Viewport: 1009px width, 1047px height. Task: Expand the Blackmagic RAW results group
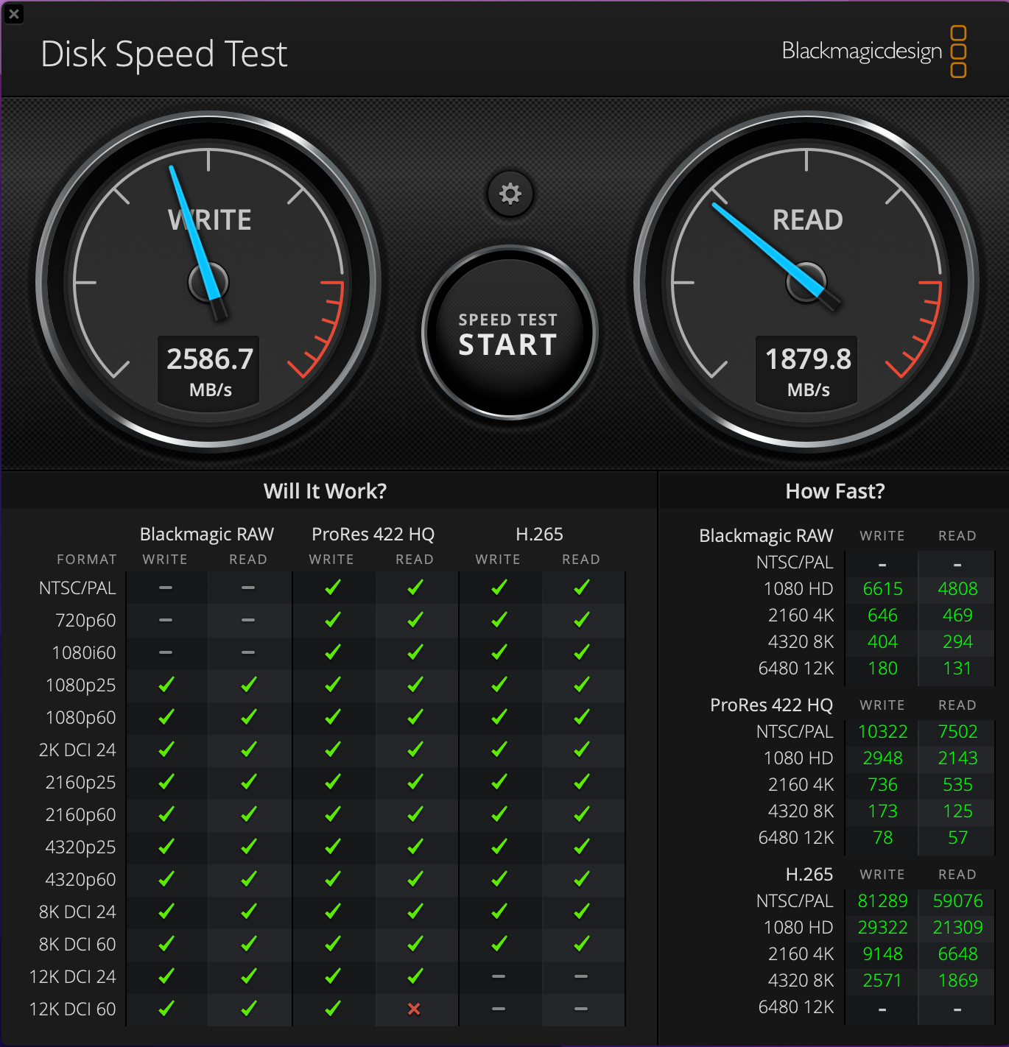[x=766, y=536]
